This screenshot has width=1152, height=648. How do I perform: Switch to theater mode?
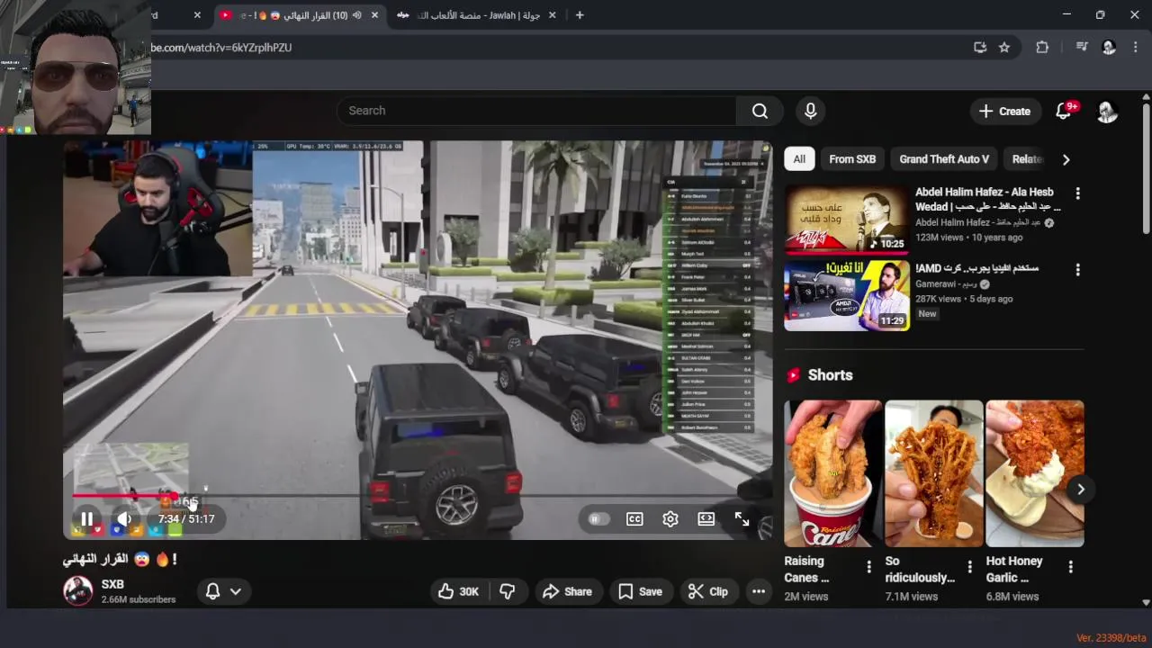[706, 519]
